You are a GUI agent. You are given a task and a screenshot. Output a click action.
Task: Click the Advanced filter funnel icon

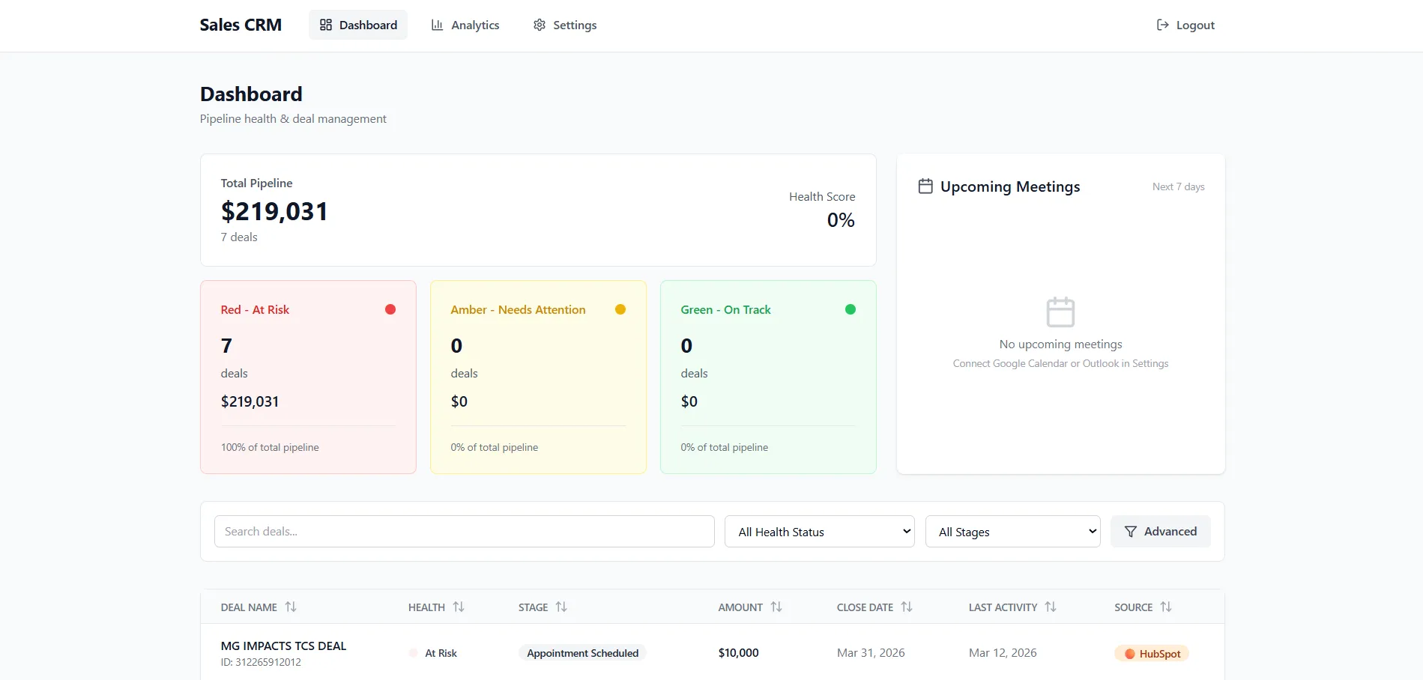(x=1131, y=532)
